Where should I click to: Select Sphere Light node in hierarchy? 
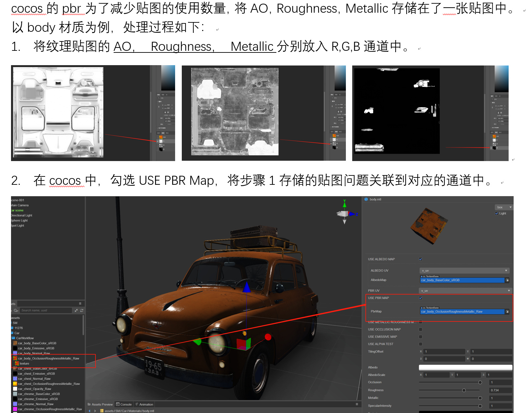[x=19, y=220]
